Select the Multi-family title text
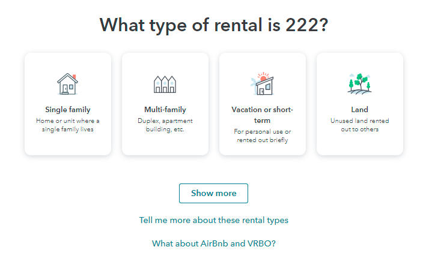Screen dimensions: 429x268 click(x=165, y=110)
